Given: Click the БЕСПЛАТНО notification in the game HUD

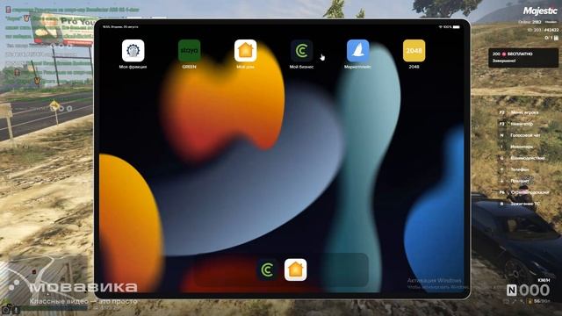Looking at the screenshot, I should [523, 57].
